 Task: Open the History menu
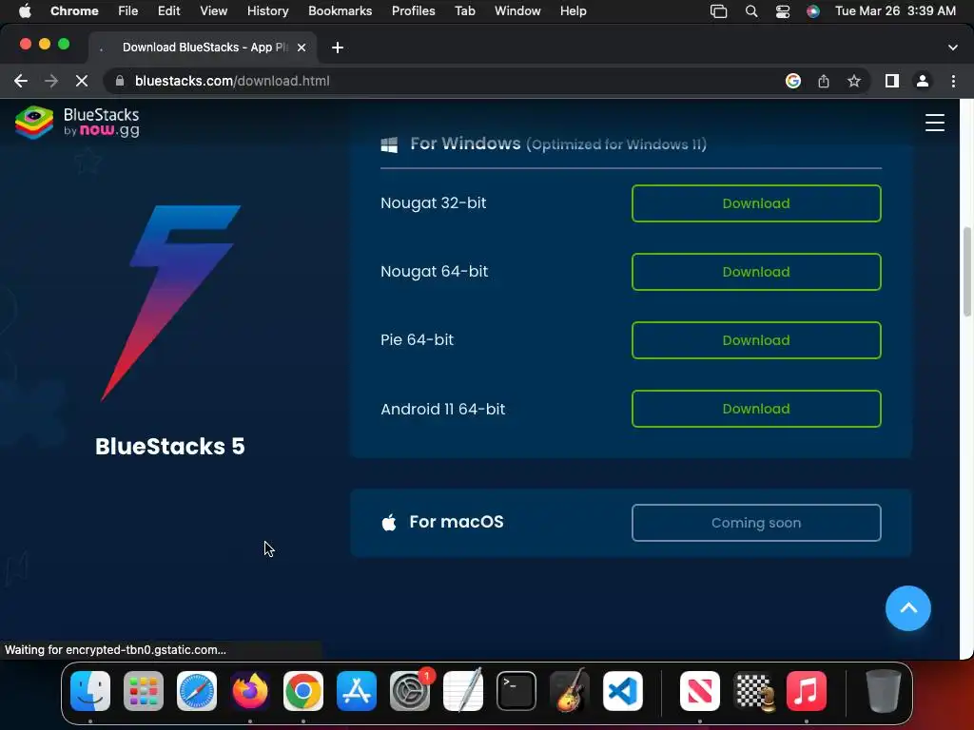267,10
